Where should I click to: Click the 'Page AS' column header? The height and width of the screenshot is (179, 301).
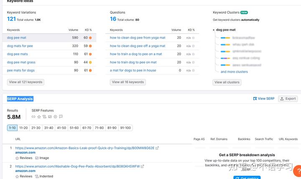click(x=199, y=139)
